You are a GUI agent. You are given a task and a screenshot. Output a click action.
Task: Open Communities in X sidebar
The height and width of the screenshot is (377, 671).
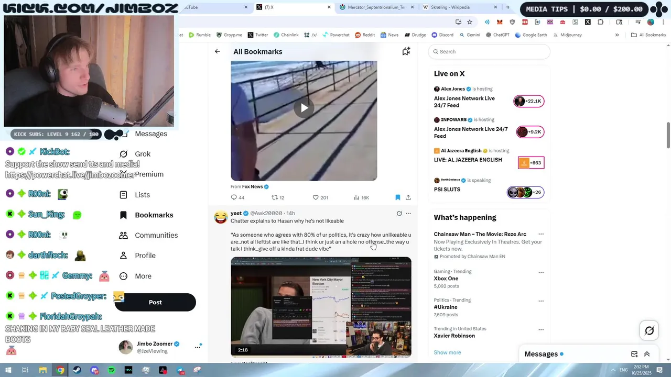pyautogui.click(x=148, y=235)
